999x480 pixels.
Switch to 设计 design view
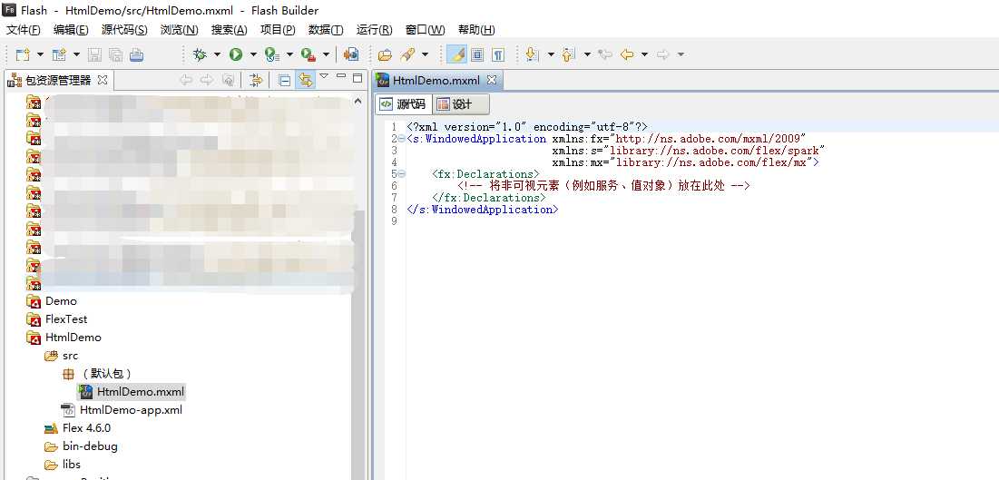click(461, 104)
